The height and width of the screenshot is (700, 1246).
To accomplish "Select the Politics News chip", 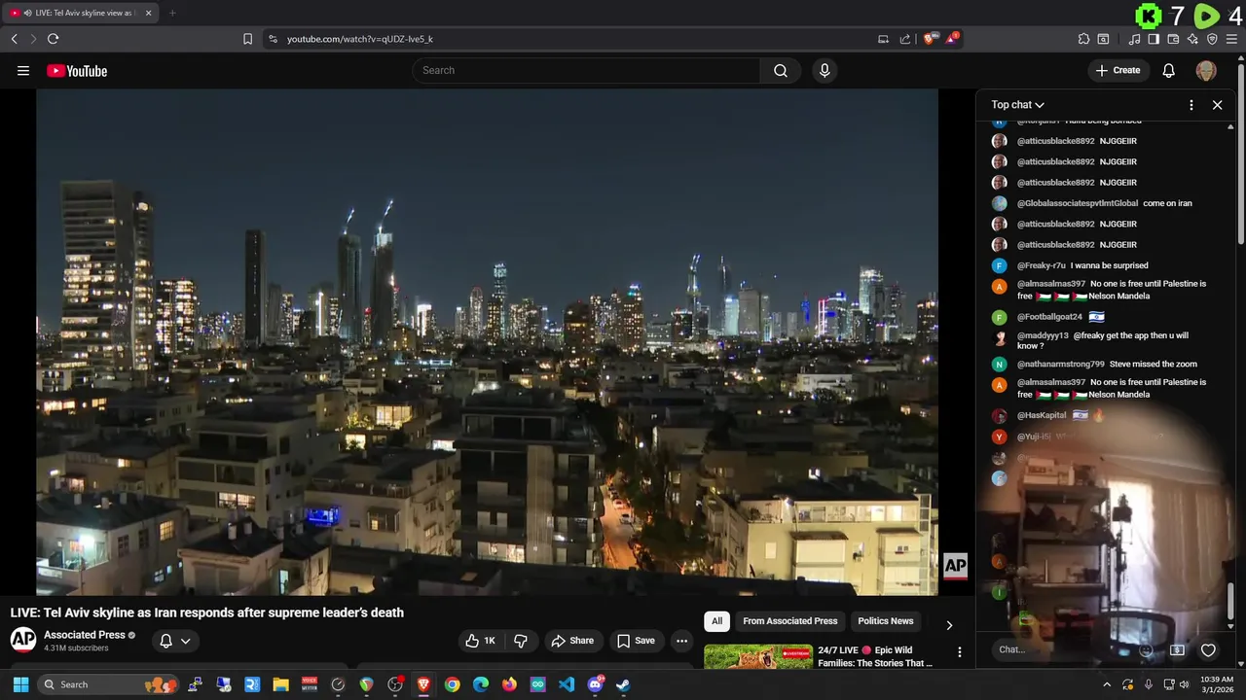I will 885,621.
